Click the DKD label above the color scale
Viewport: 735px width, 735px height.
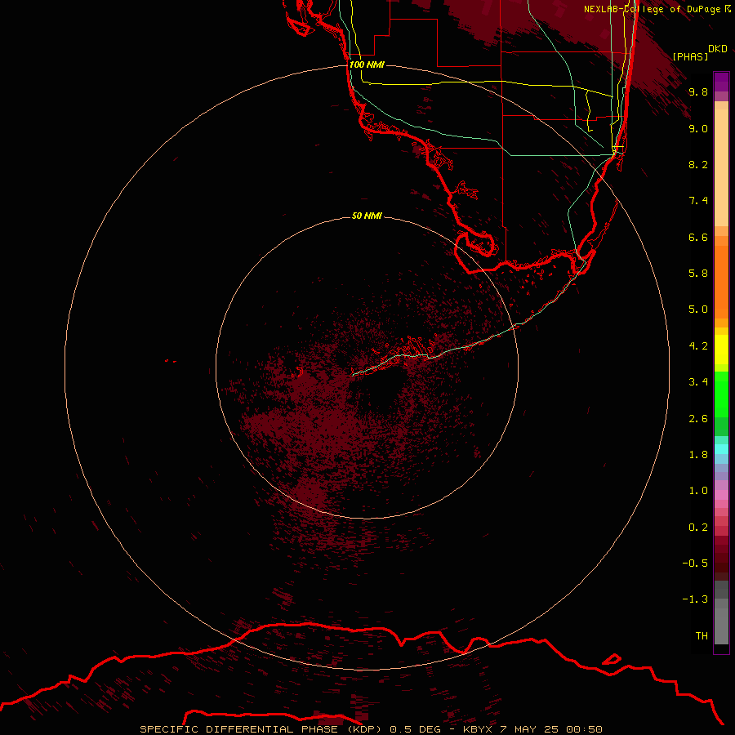[x=718, y=49]
